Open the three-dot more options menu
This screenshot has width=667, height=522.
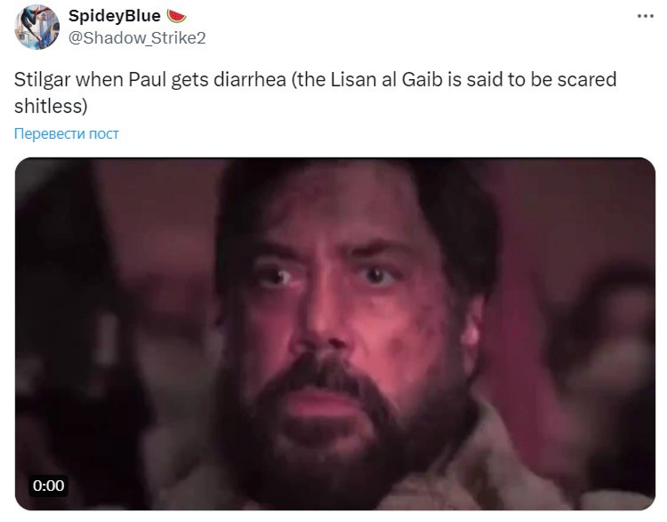click(x=645, y=16)
